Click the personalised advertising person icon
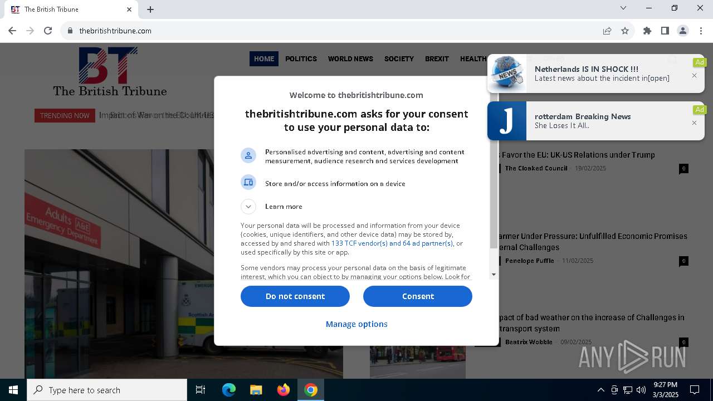 click(x=248, y=155)
